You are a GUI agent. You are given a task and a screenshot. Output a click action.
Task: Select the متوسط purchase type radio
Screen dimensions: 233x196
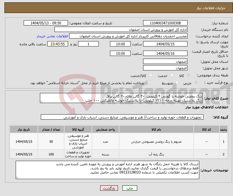[x=177, y=82]
